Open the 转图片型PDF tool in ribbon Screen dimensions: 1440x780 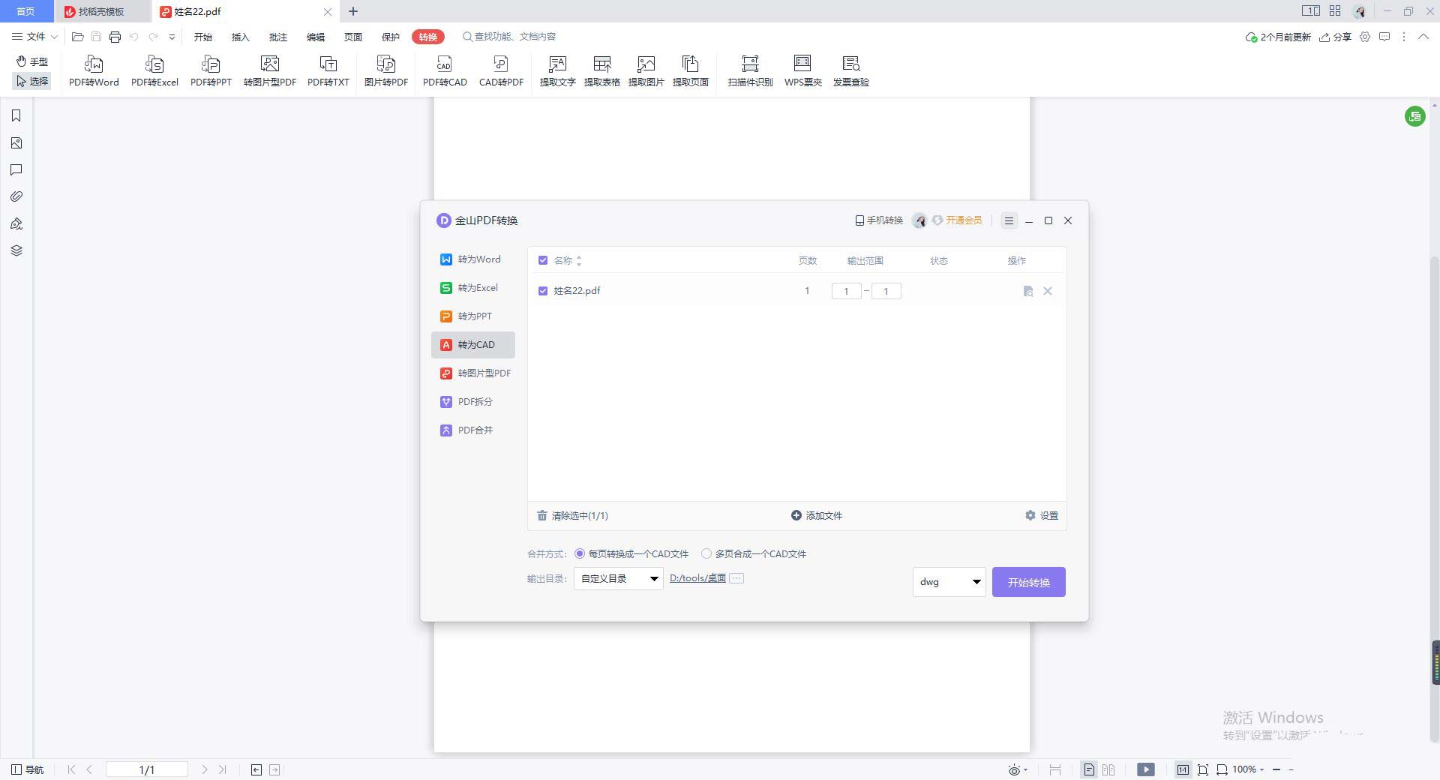[270, 71]
